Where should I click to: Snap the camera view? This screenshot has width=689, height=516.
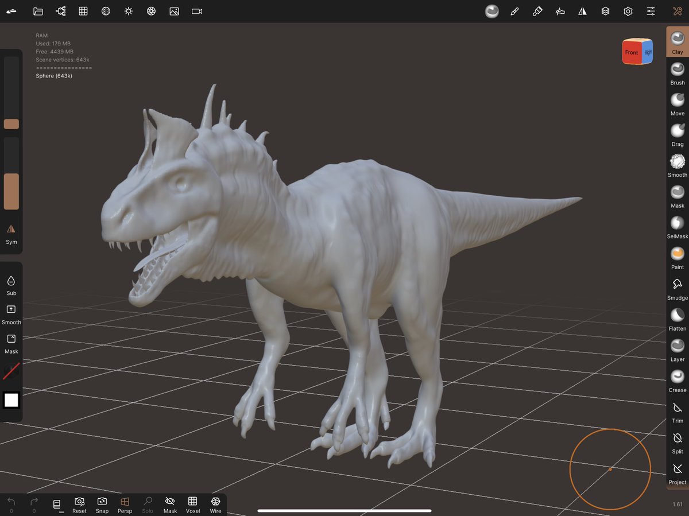pos(102,505)
